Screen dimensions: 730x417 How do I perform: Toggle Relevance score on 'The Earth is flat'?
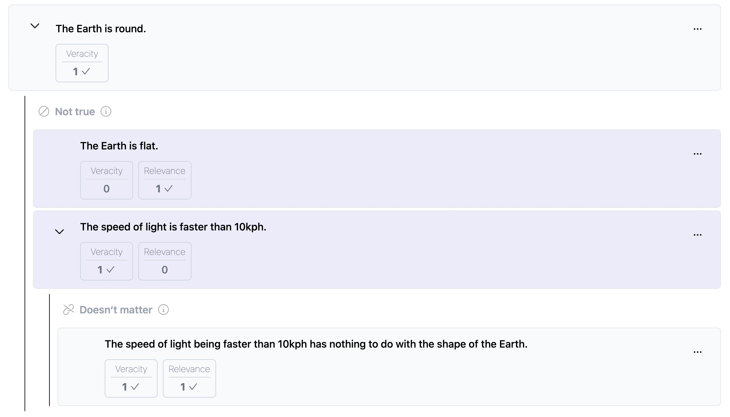[165, 180]
